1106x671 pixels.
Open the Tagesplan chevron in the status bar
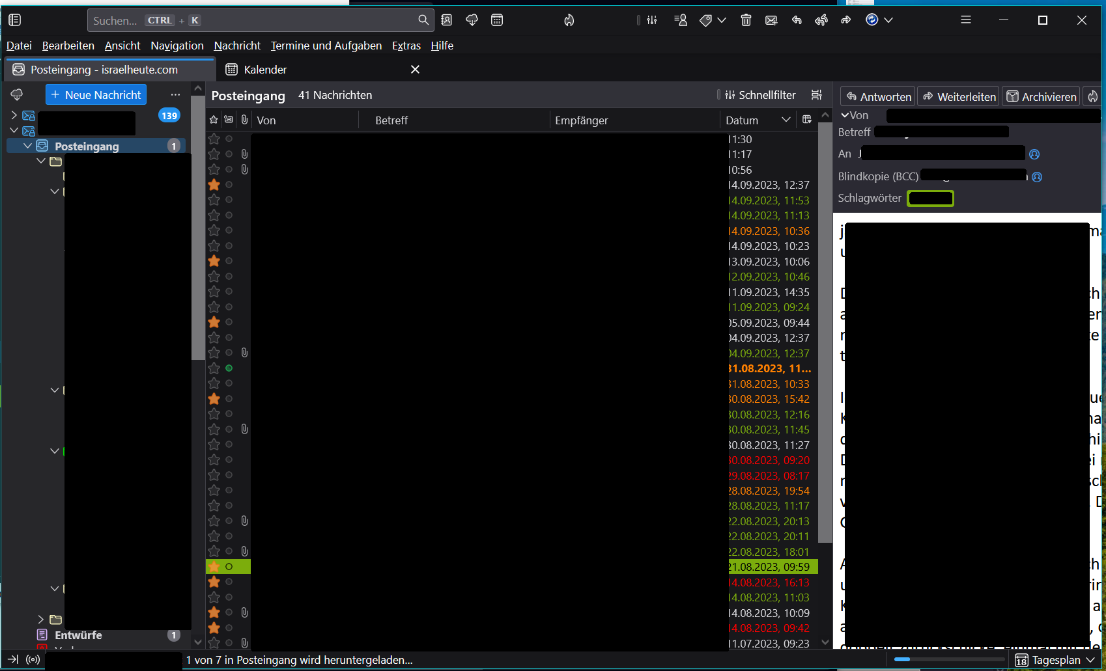pyautogui.click(x=1090, y=660)
